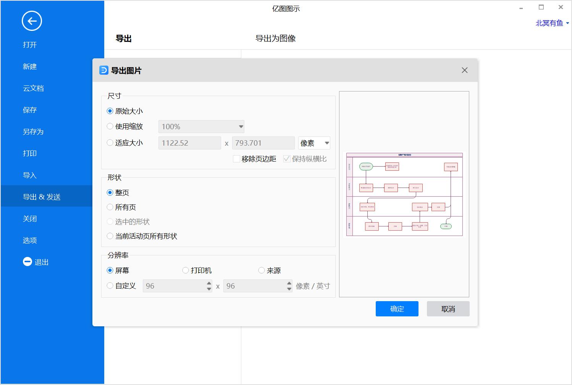
Task: Select 所有页 under the 形状 section
Action: (x=110, y=207)
